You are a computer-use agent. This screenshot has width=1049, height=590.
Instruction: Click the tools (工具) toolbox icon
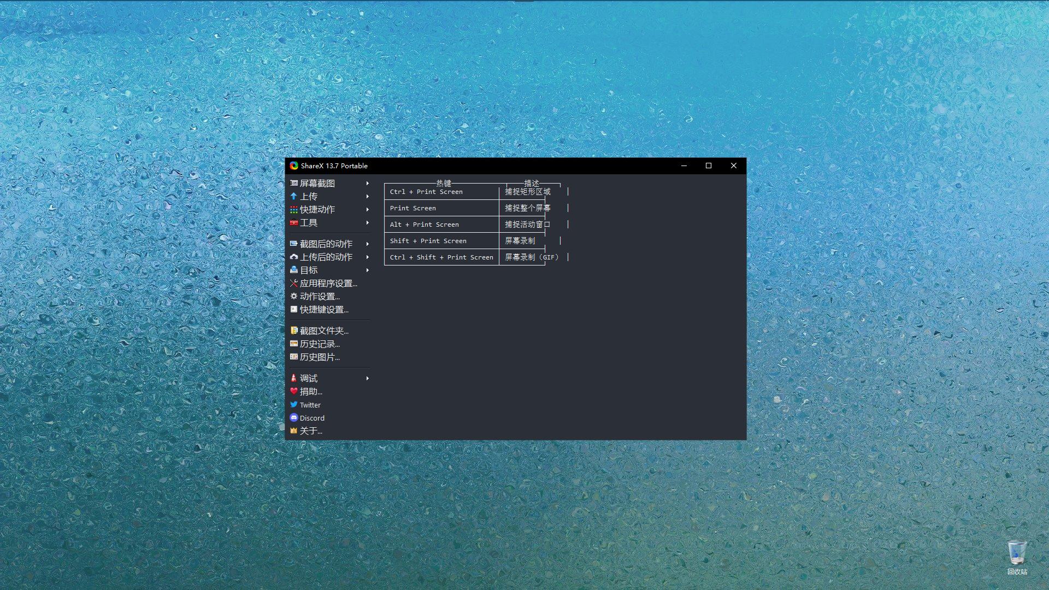point(294,223)
